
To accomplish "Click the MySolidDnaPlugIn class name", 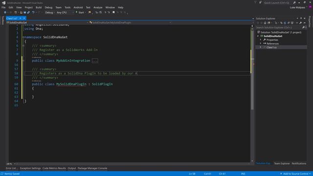I will (x=71, y=84).
